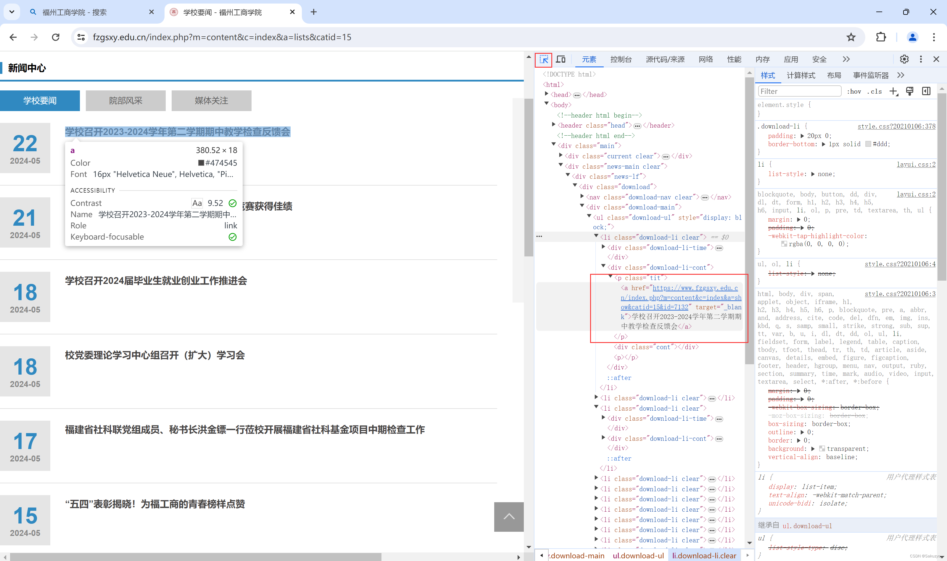The height and width of the screenshot is (561, 947).
Task: Expand div class="current clear" node
Action: tap(561, 155)
